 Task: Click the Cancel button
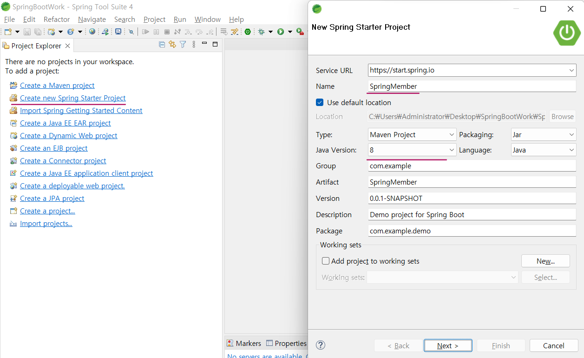tap(554, 345)
